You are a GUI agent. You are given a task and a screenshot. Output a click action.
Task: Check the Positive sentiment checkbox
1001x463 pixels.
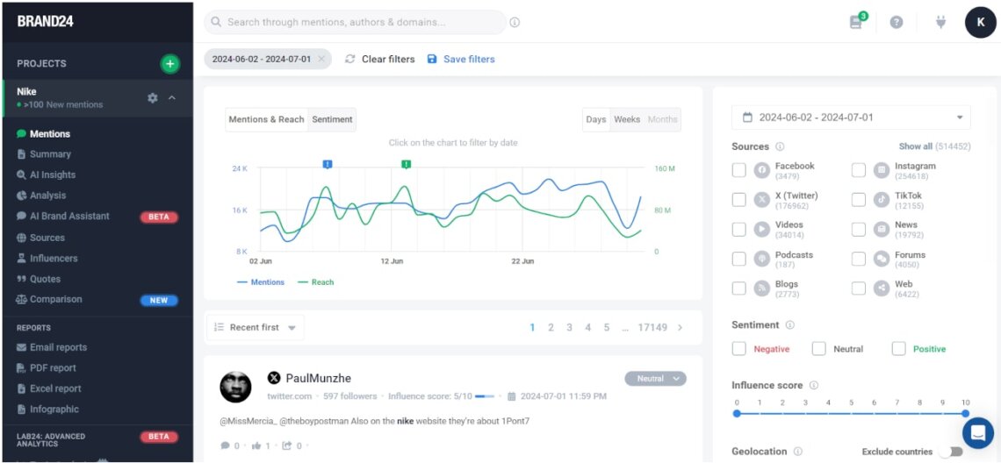(x=899, y=349)
